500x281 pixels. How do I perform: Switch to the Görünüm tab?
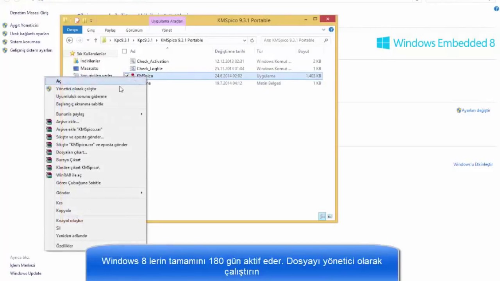pyautogui.click(x=134, y=30)
